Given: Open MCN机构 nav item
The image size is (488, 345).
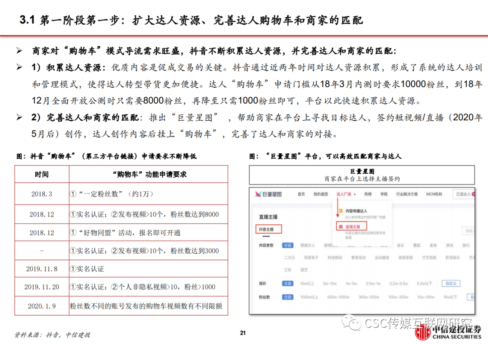Looking at the screenshot, I should [x=434, y=194].
